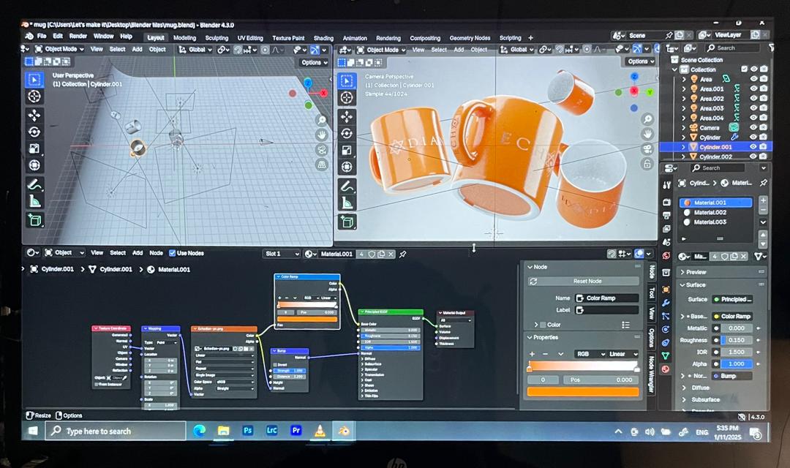
Task: Open the Material properties sphere icon
Action: [x=666, y=369]
